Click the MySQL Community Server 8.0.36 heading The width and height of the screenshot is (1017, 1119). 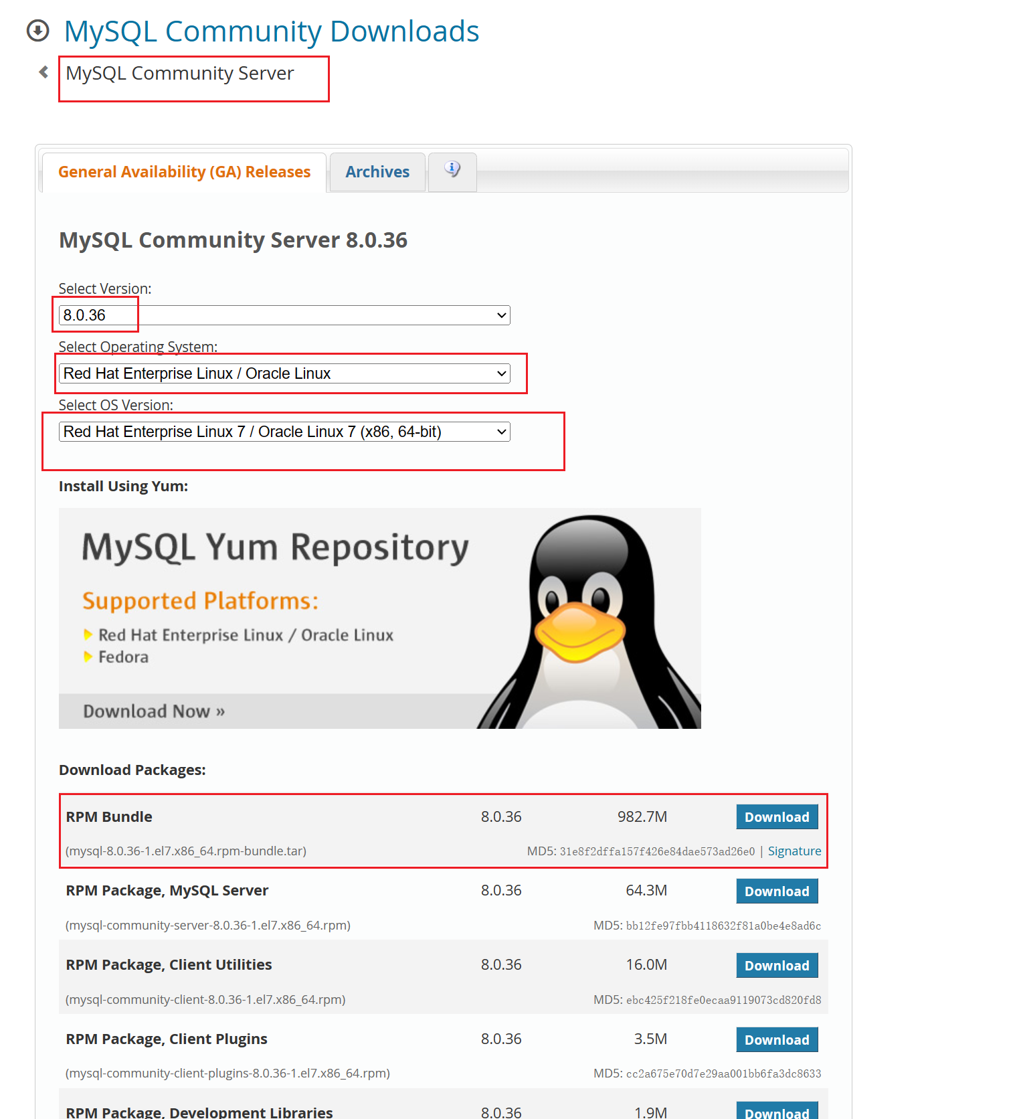coord(233,240)
